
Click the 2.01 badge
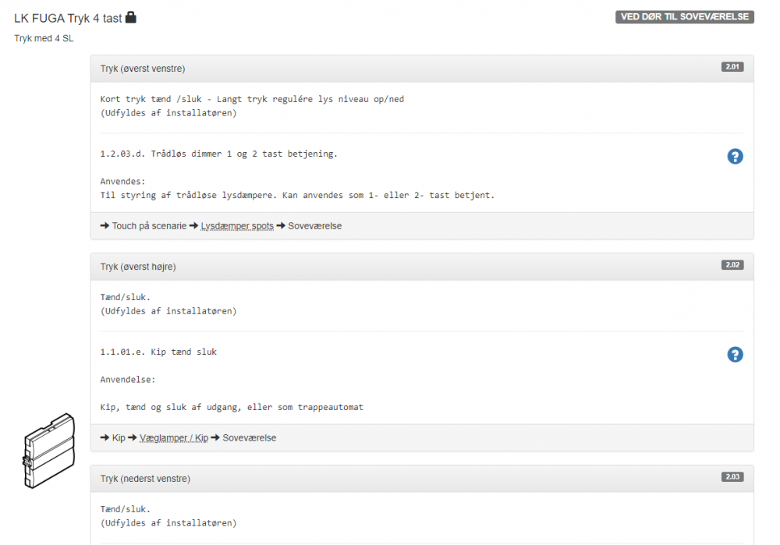point(732,67)
